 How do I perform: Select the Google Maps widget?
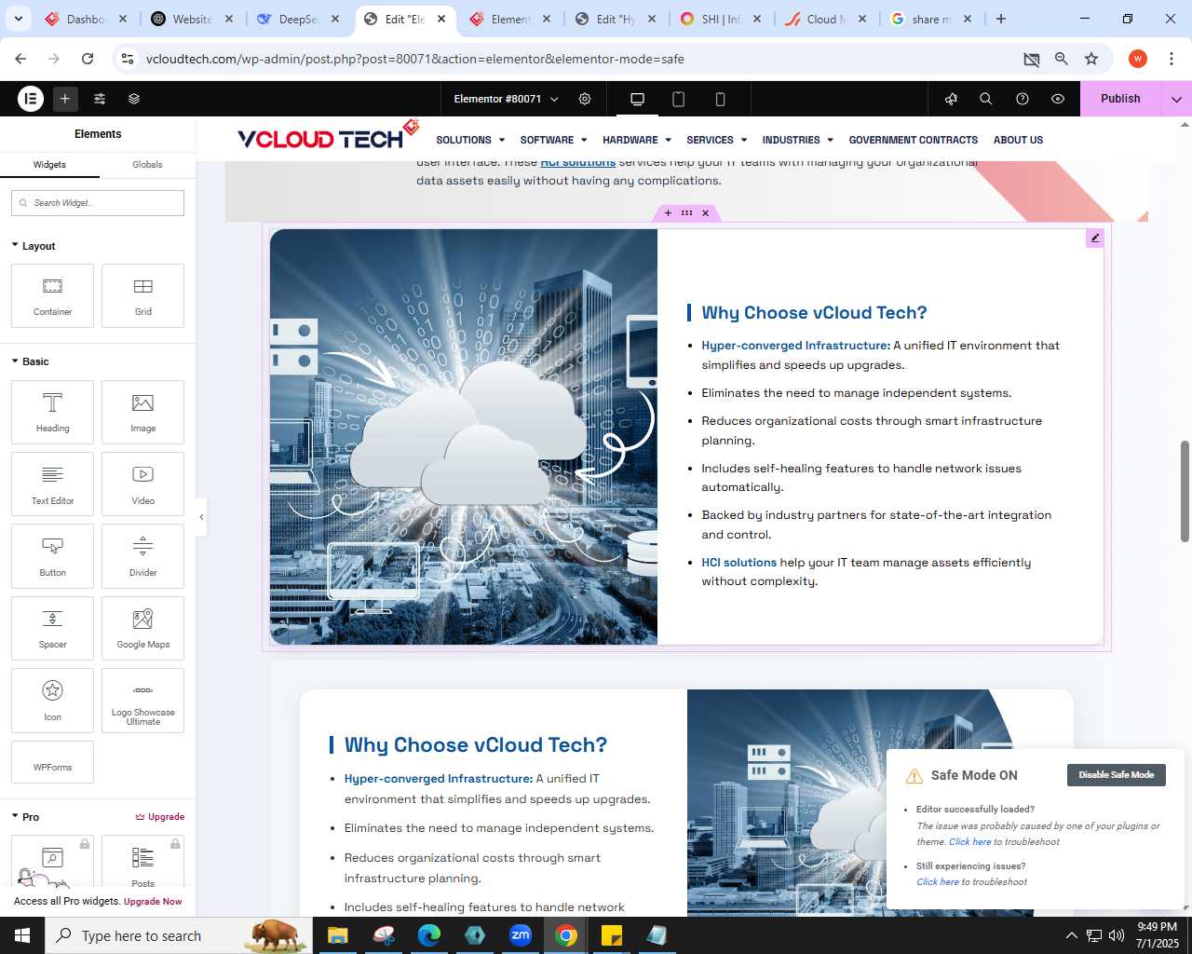(x=142, y=628)
